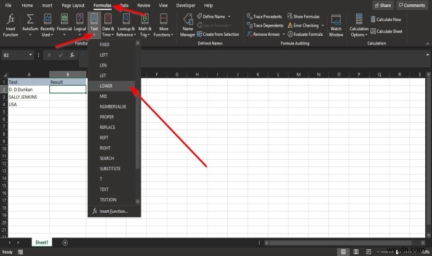Open Logical functions library

coord(80,25)
